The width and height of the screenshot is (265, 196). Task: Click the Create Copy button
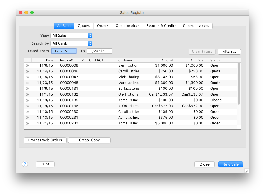(89, 140)
